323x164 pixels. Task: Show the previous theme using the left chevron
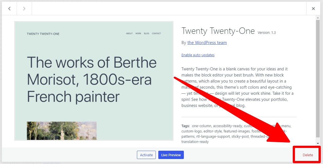[x=9, y=8]
